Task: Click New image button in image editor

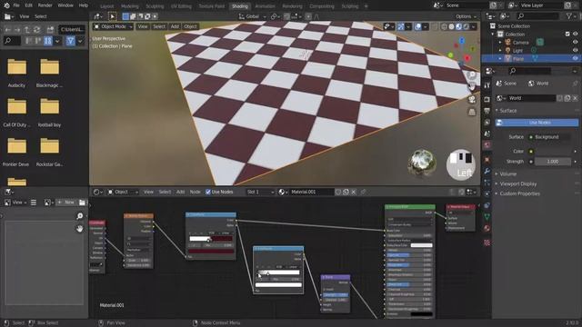Action: click(66, 203)
